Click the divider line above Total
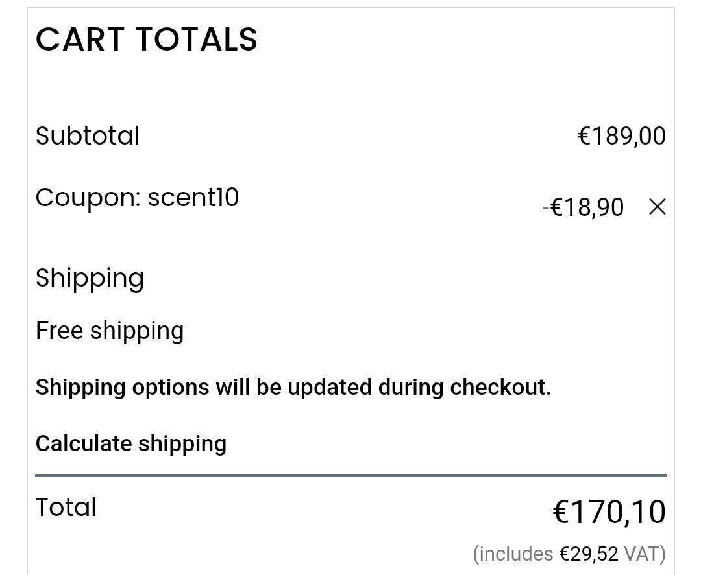Image resolution: width=701 pixels, height=575 pixels. point(350,475)
